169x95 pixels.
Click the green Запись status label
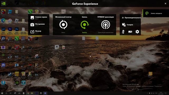pyautogui.click(x=84, y=32)
